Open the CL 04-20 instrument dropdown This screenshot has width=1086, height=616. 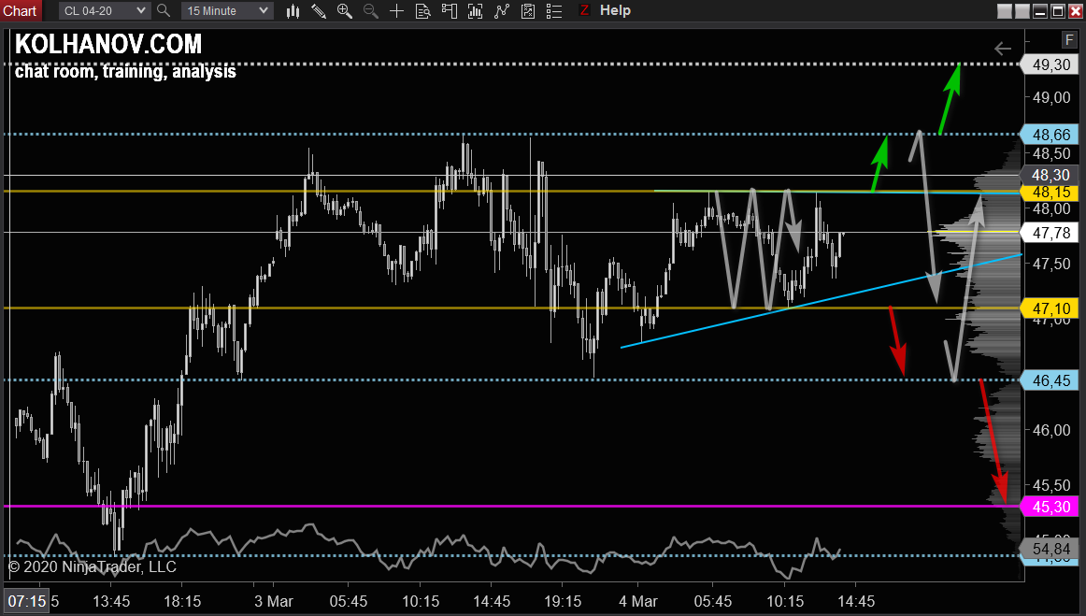[104, 10]
